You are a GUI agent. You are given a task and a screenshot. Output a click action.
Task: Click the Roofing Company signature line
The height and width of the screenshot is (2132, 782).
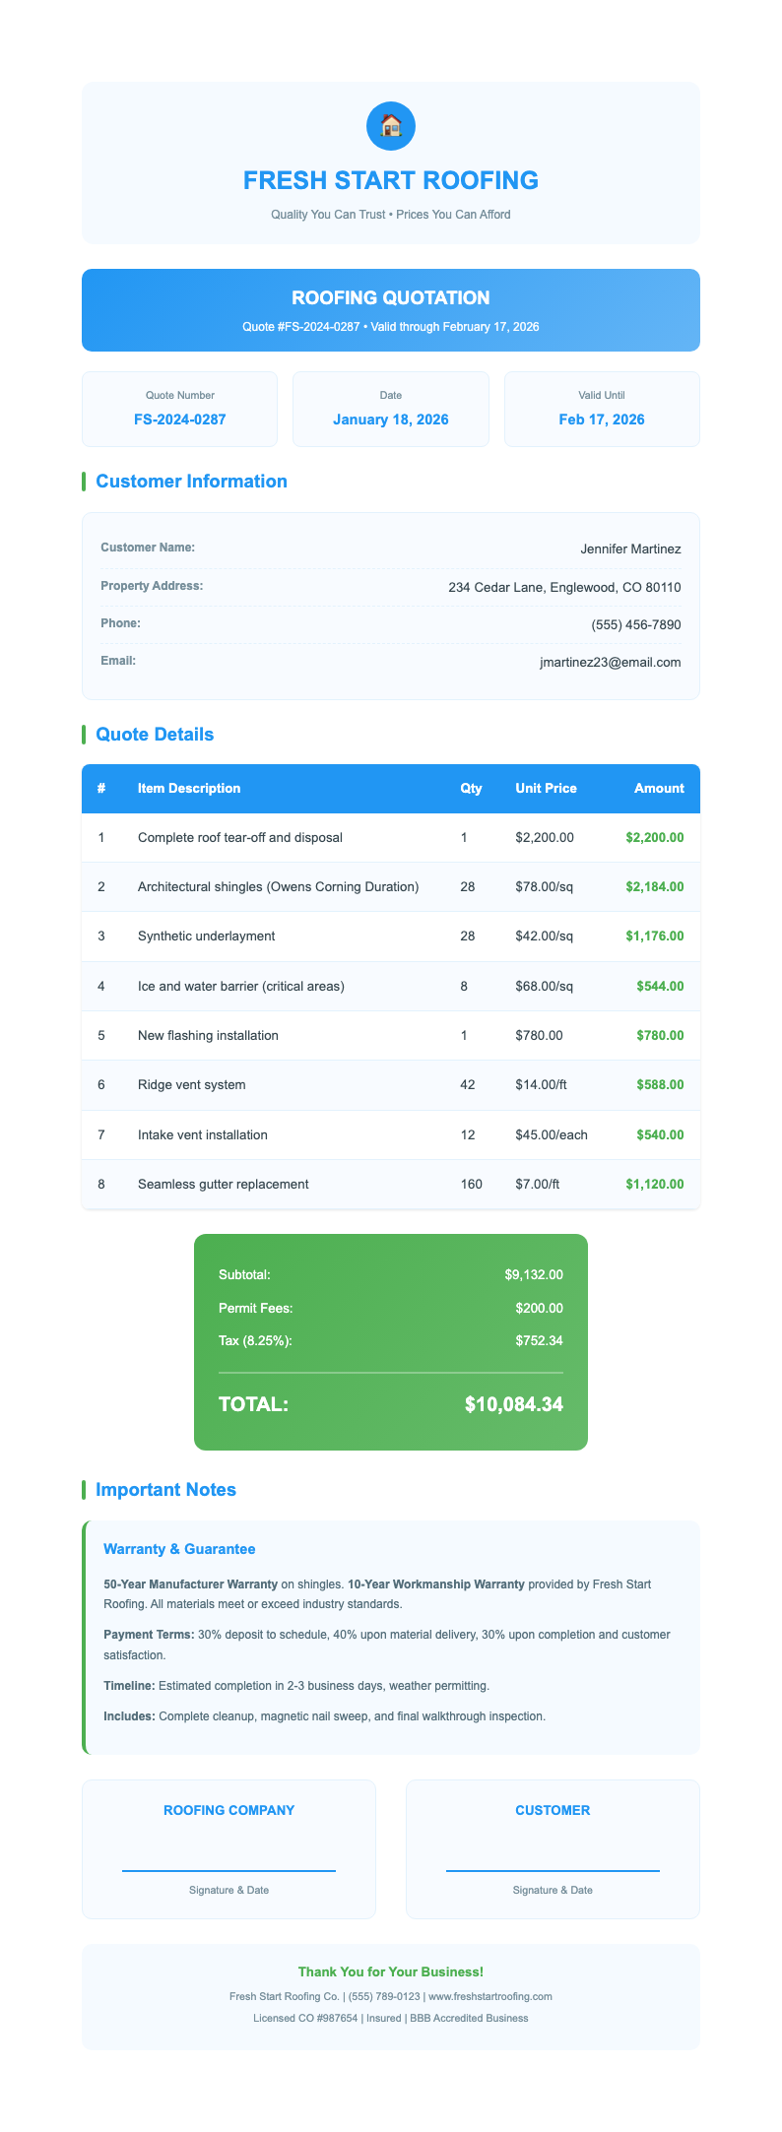[228, 1869]
